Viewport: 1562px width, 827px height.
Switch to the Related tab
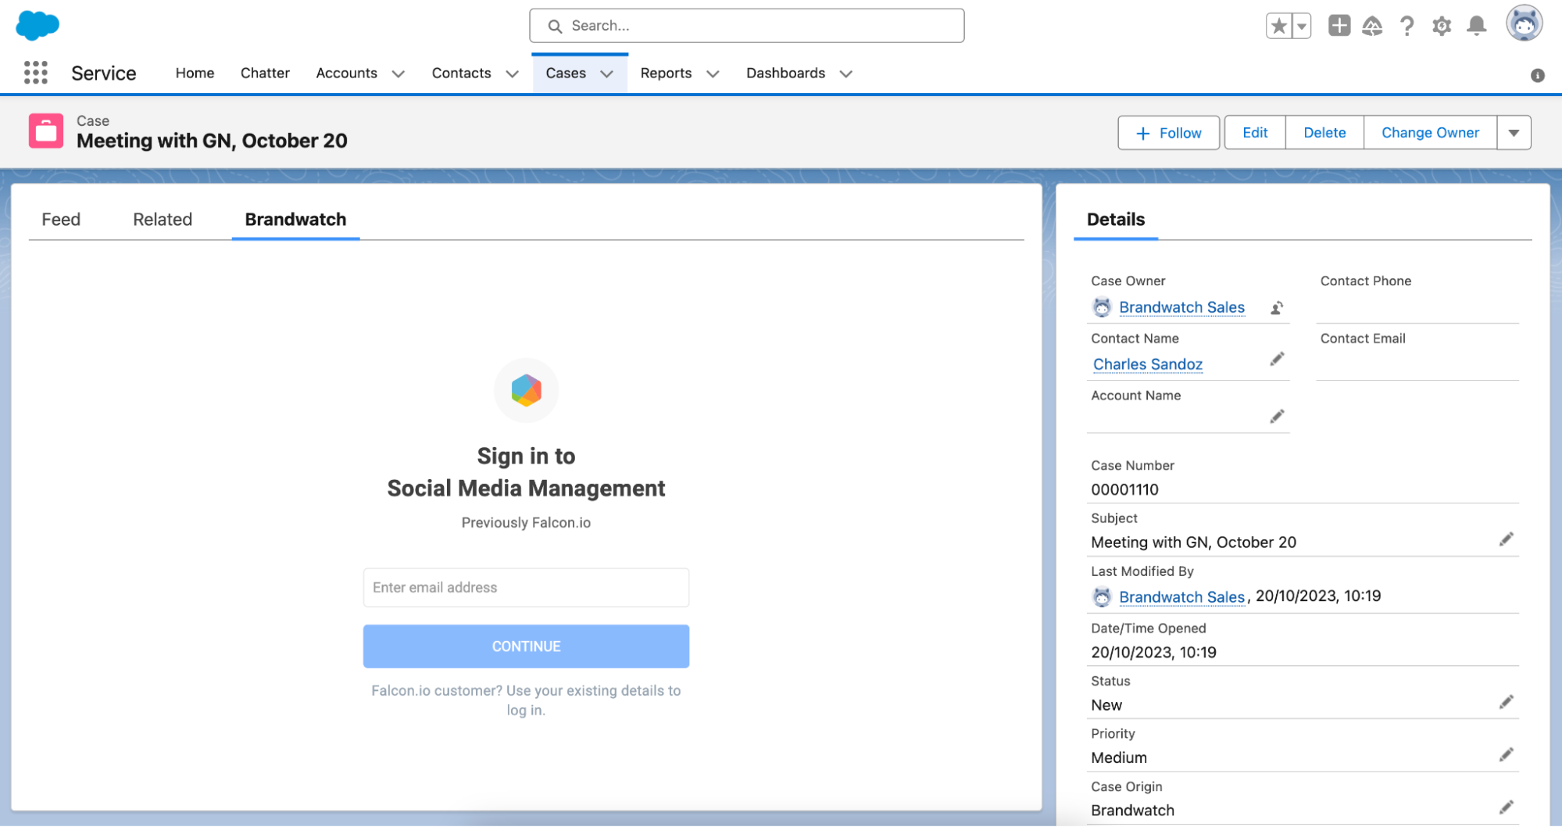(x=163, y=220)
